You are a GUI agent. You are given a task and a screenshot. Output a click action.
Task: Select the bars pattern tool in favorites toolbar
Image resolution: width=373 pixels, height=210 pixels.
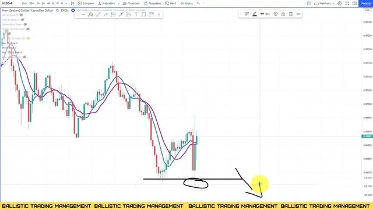pos(91,15)
